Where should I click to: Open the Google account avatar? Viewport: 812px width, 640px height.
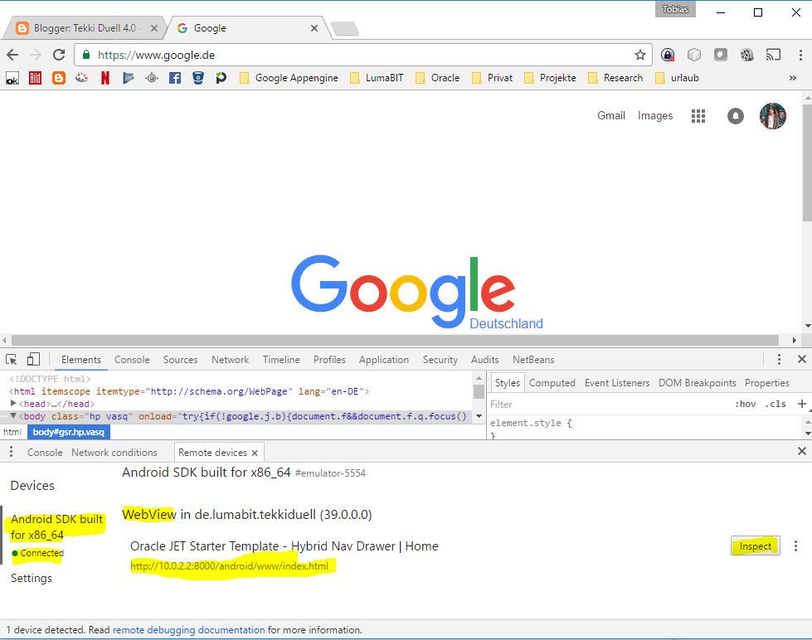click(773, 116)
